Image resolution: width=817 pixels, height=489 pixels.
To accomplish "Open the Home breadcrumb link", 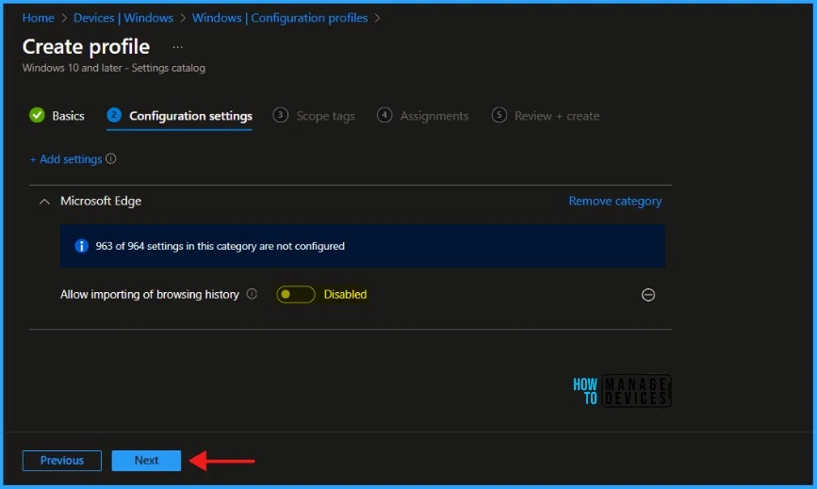I will (38, 18).
